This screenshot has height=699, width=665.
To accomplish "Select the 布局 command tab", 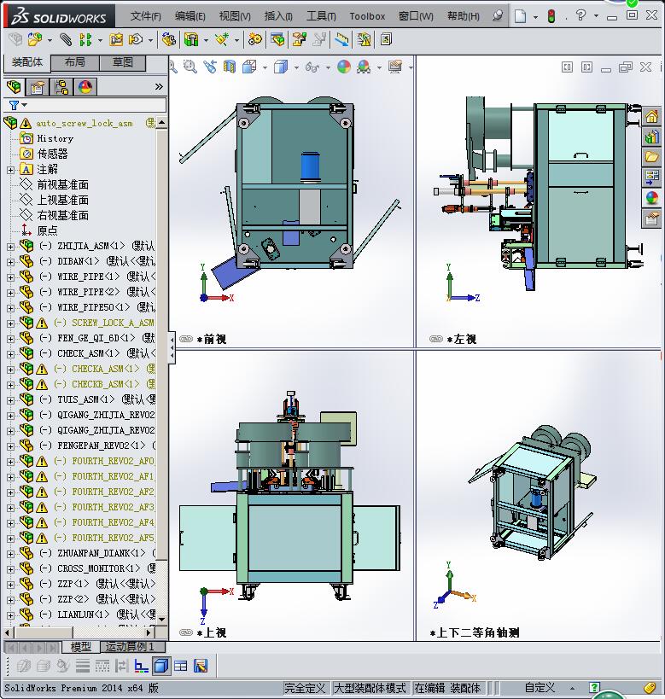I will 75,63.
